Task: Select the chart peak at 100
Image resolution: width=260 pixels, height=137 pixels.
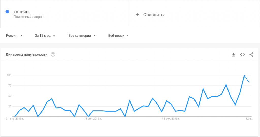Action: coord(245,75)
